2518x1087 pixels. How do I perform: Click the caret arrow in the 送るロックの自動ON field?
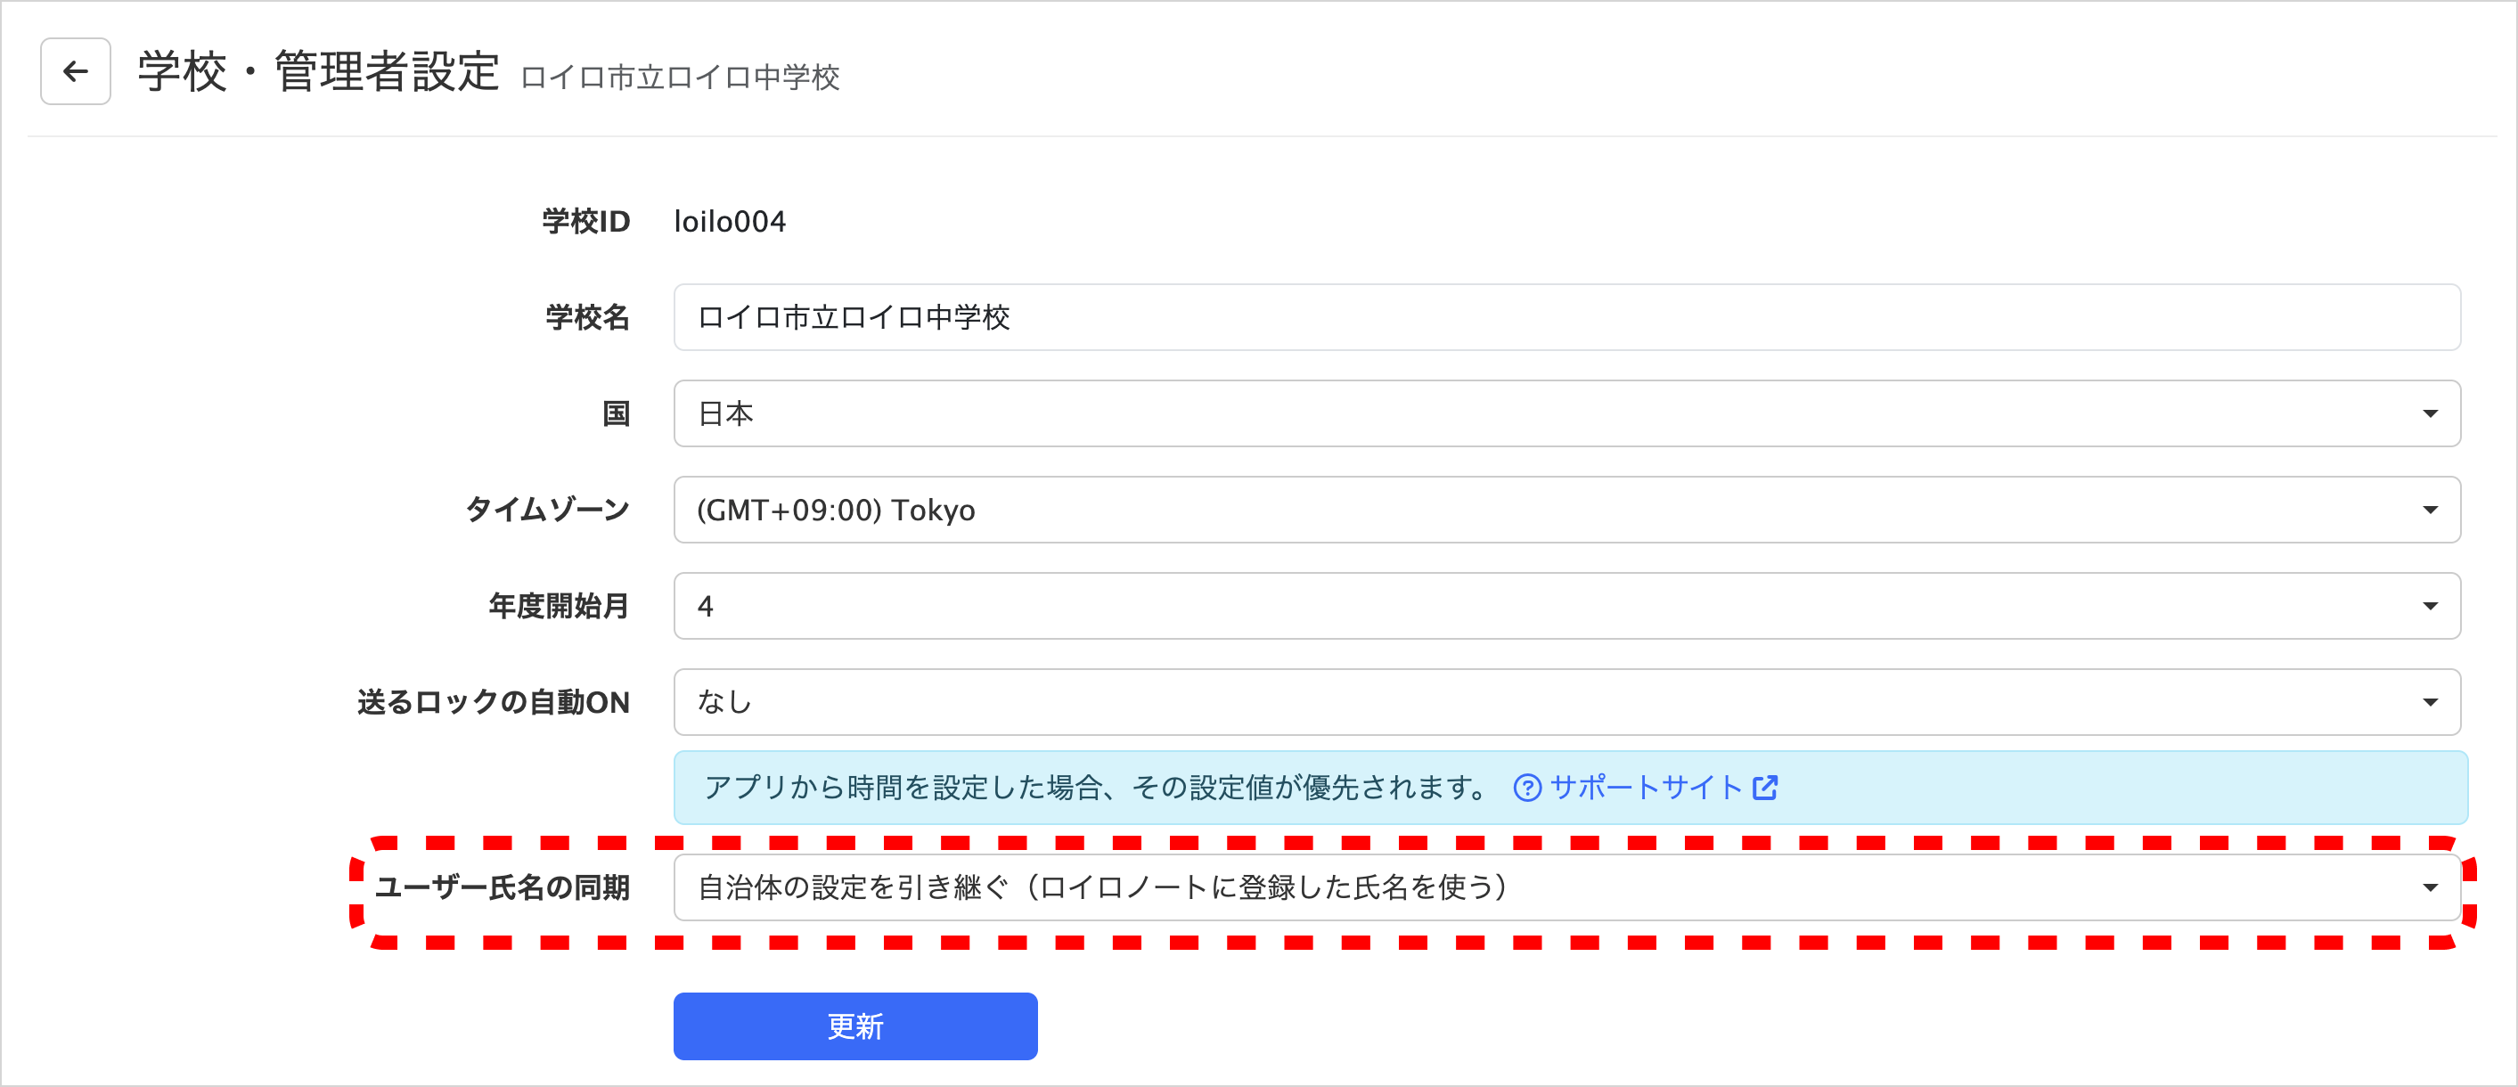[2429, 702]
